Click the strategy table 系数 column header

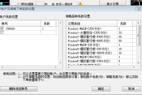coord(125,24)
